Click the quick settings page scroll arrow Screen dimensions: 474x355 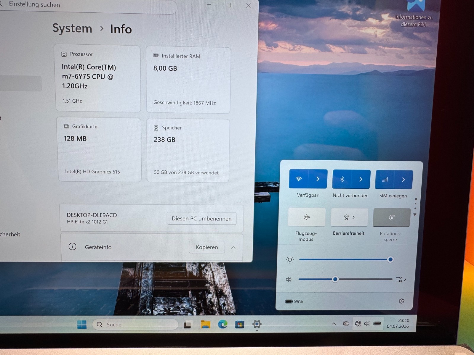[x=415, y=215]
